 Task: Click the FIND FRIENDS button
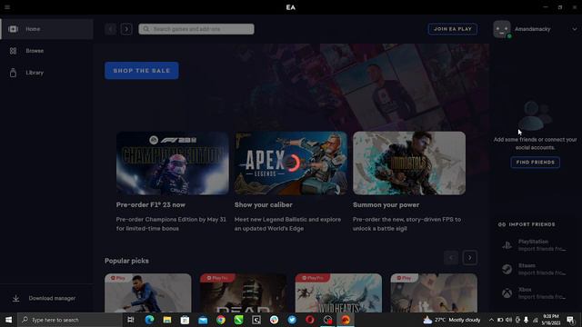click(536, 163)
